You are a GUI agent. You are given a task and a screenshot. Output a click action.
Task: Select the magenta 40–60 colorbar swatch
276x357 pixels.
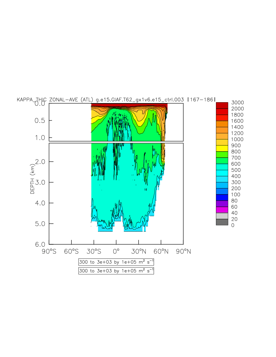[x=222, y=210]
